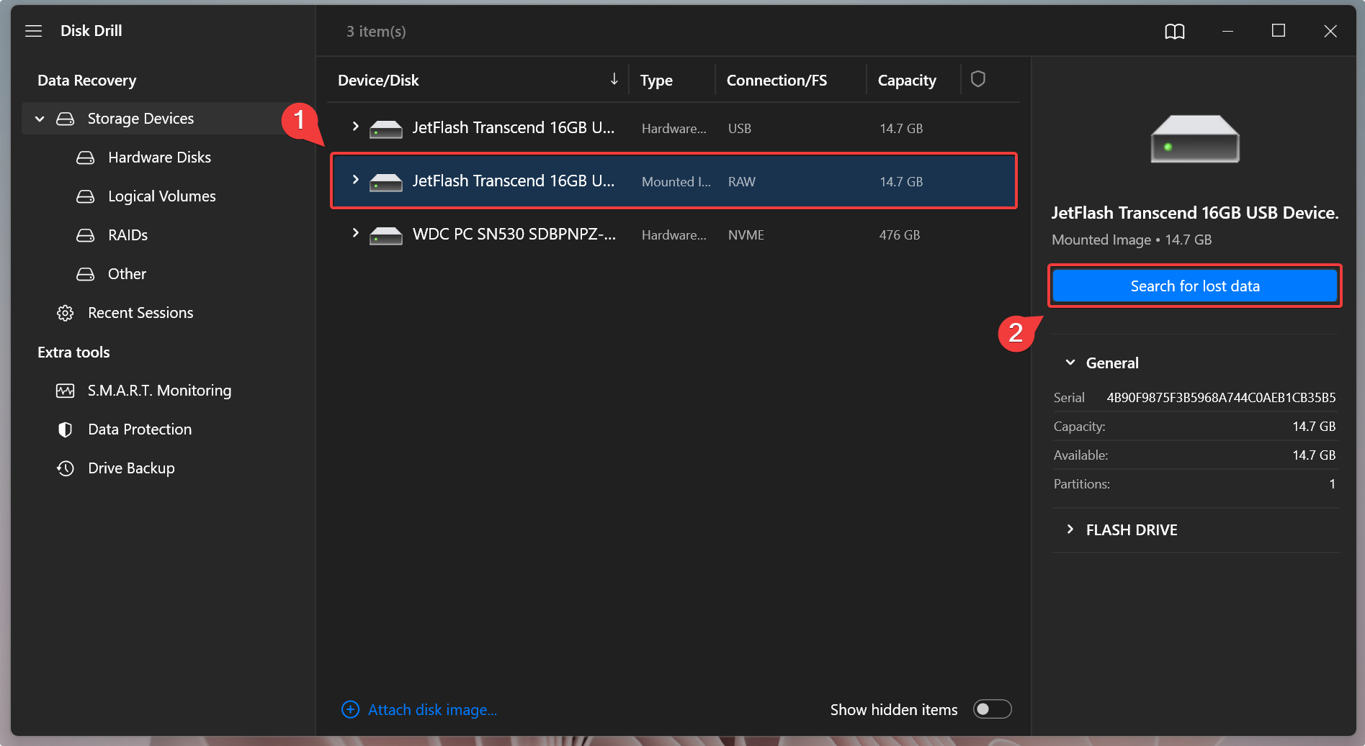Collapse the Storage Devices tree
Image resolution: width=1365 pixels, height=746 pixels.
click(x=40, y=119)
